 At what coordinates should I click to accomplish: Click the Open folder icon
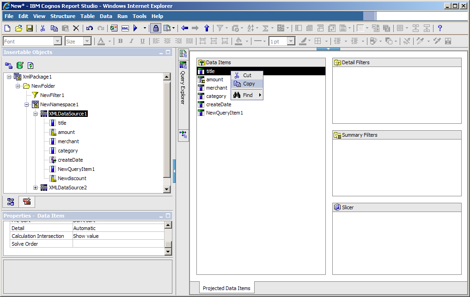pos(18,28)
